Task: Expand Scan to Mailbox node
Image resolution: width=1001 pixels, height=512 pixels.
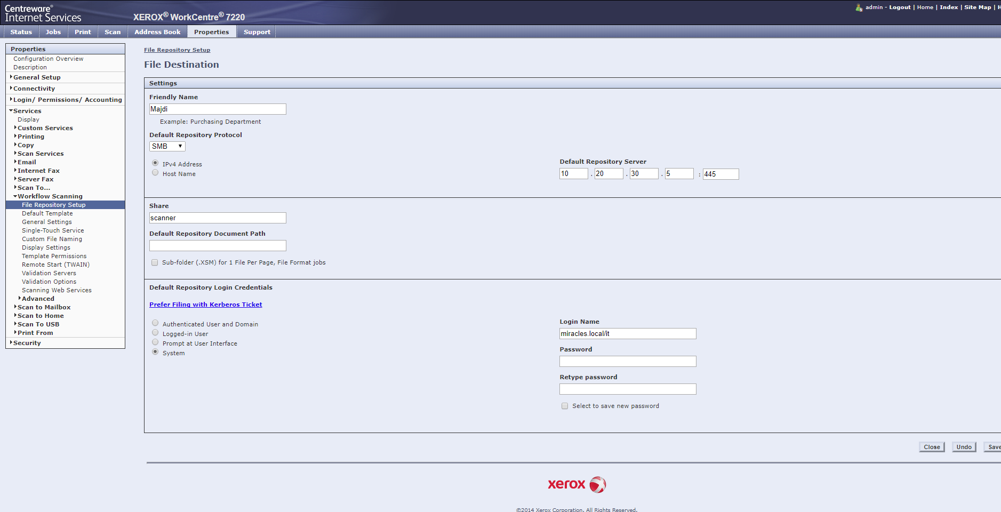Action: (x=15, y=307)
